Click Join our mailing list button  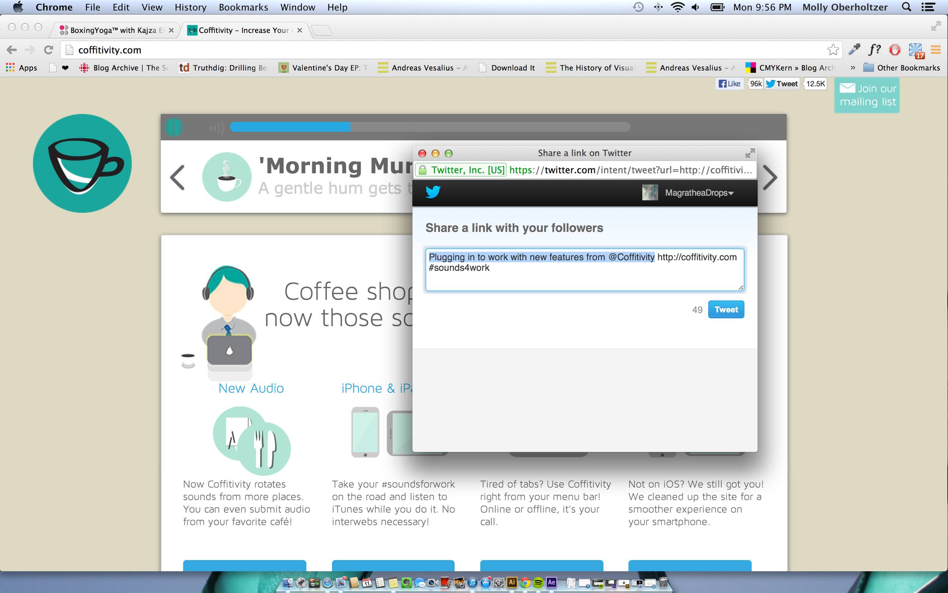coord(866,95)
